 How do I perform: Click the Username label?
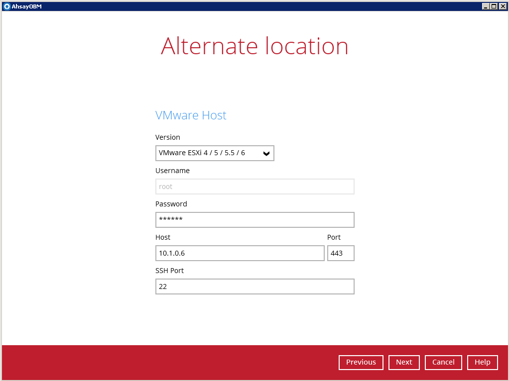(172, 171)
